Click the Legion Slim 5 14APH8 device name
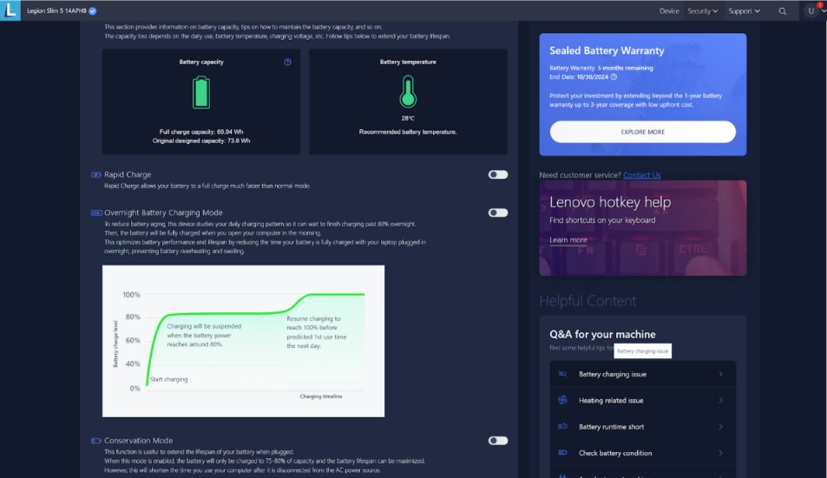 click(56, 11)
